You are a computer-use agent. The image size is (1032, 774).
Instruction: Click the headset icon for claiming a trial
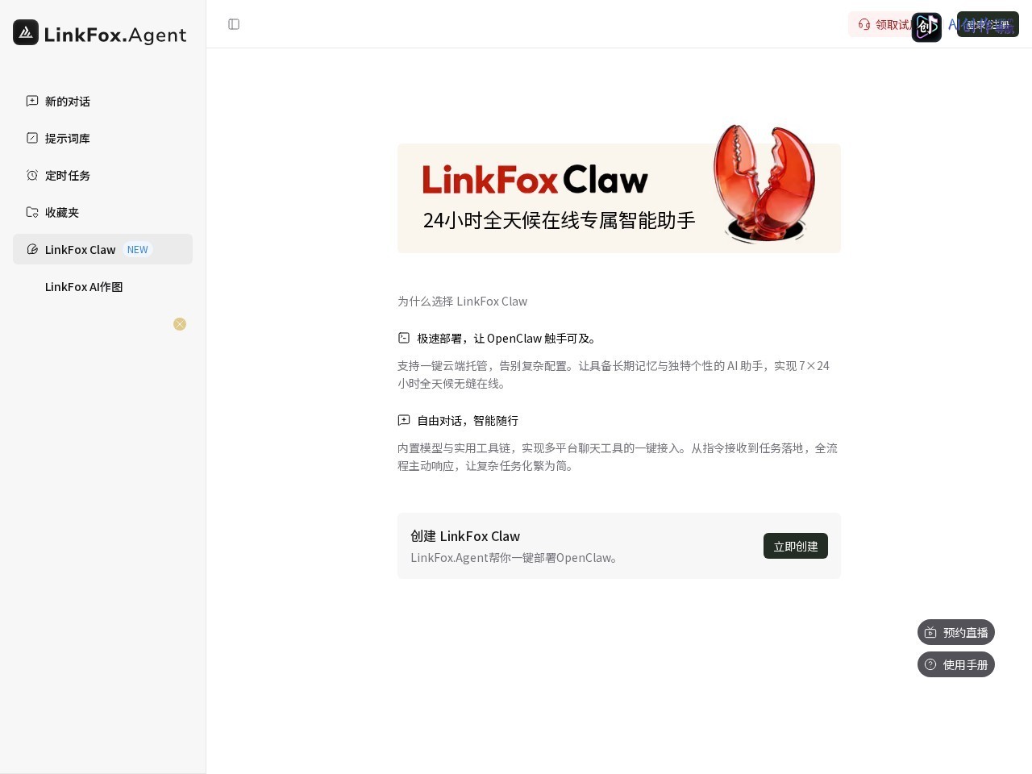(864, 24)
